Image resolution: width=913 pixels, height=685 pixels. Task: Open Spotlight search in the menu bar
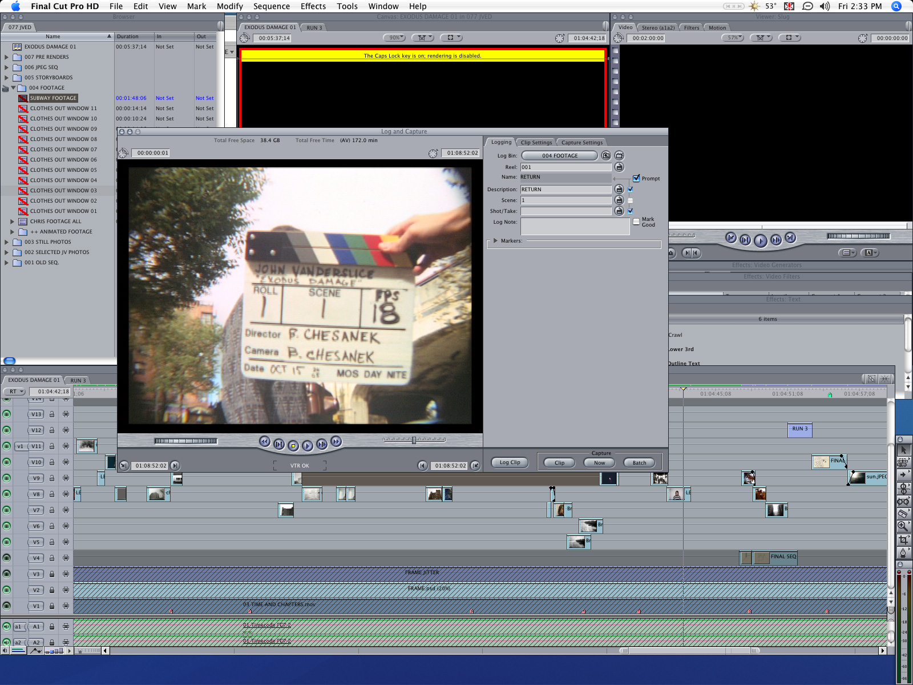(x=896, y=6)
